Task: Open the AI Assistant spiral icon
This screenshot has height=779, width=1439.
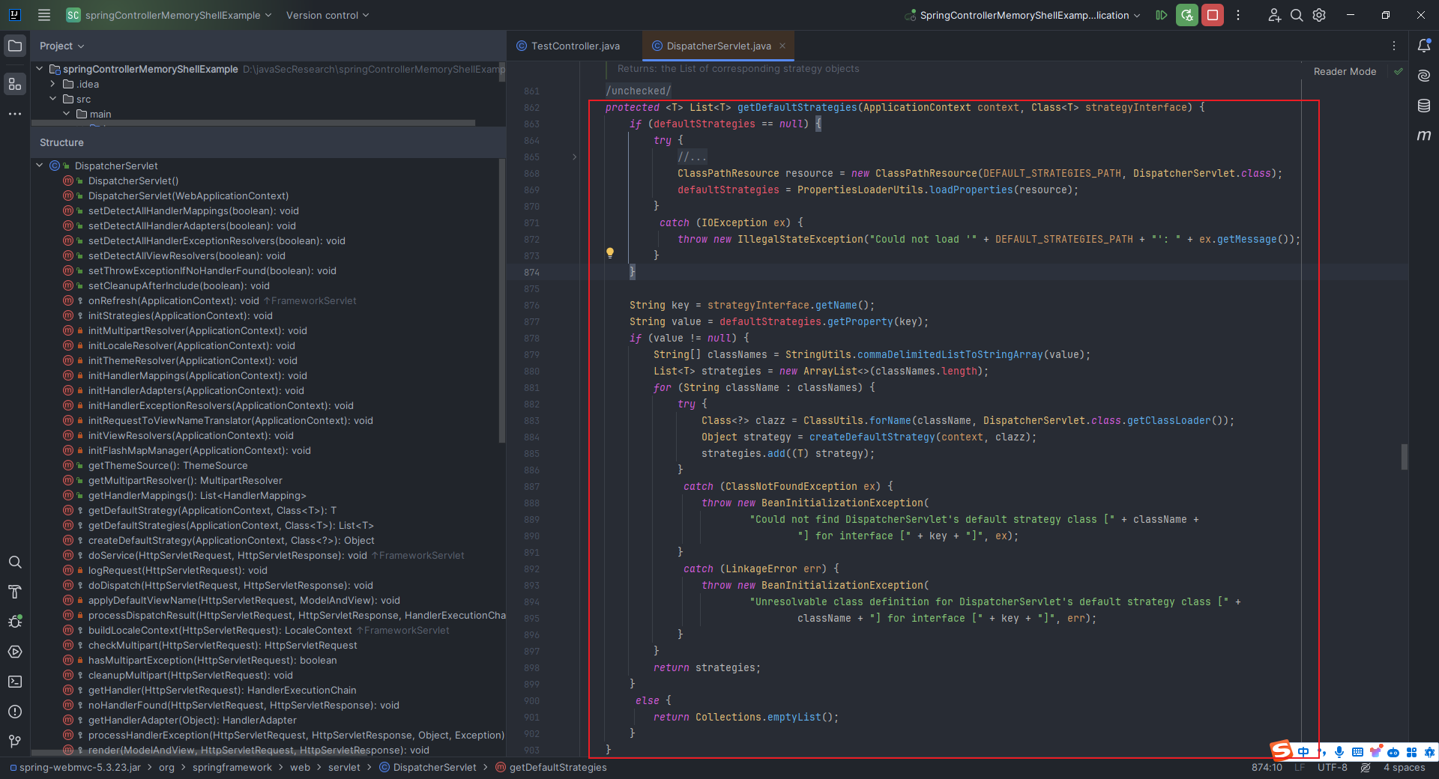Action: (1424, 76)
